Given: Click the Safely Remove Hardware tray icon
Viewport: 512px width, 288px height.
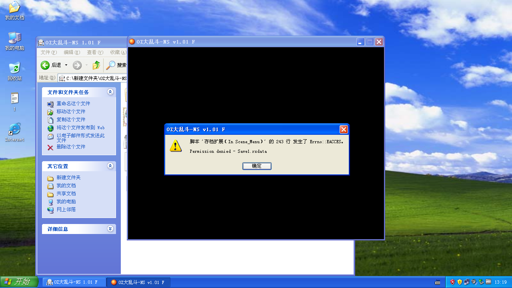Looking at the screenshot, I should (481, 282).
